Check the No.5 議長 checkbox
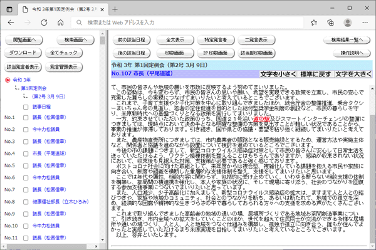376x250 pixels. pos(26,166)
